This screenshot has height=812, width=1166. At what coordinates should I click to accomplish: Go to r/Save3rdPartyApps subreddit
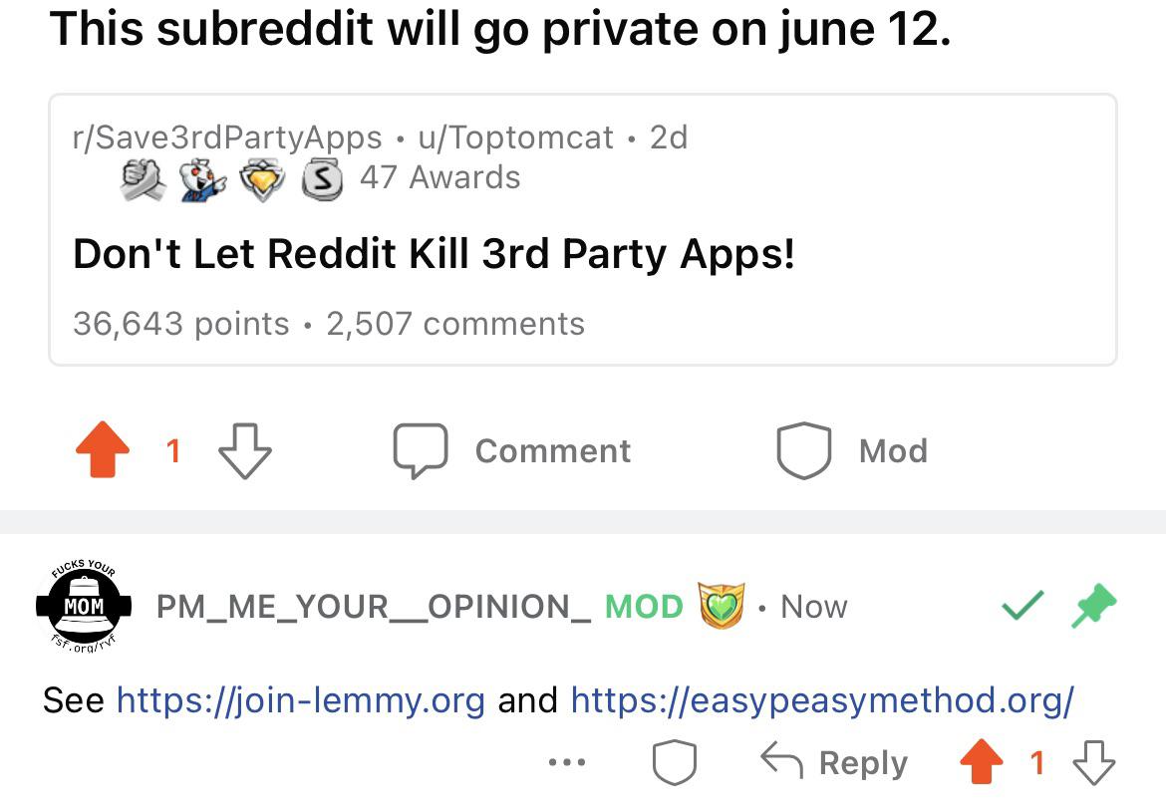point(227,137)
